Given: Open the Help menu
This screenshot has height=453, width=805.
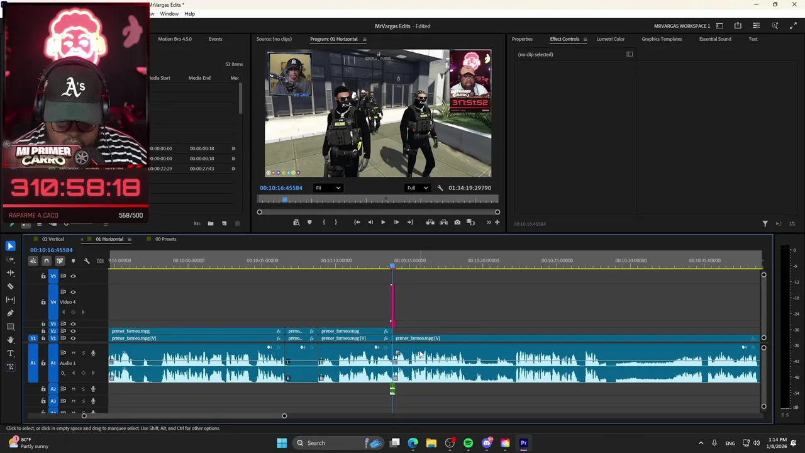Looking at the screenshot, I should (189, 14).
